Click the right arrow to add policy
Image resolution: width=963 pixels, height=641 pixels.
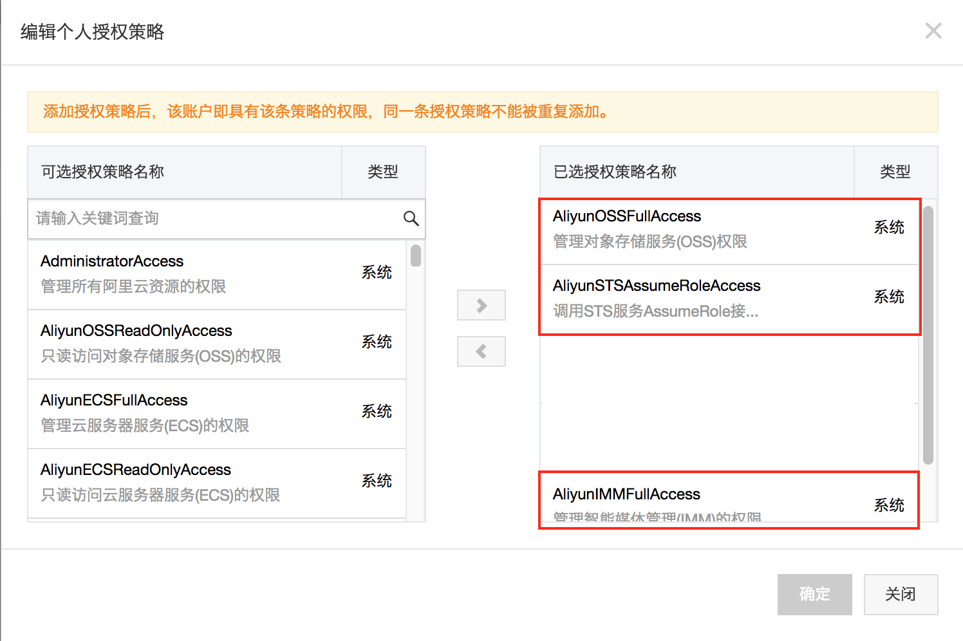tap(481, 305)
